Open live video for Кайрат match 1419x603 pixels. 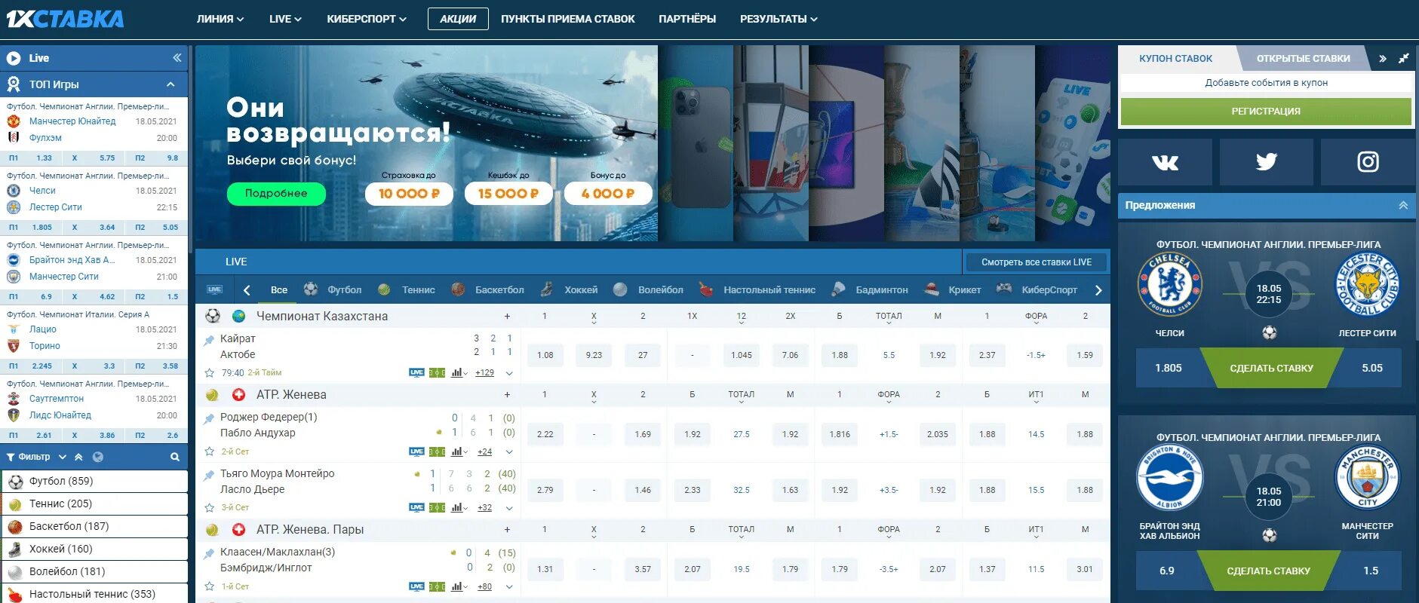(416, 372)
